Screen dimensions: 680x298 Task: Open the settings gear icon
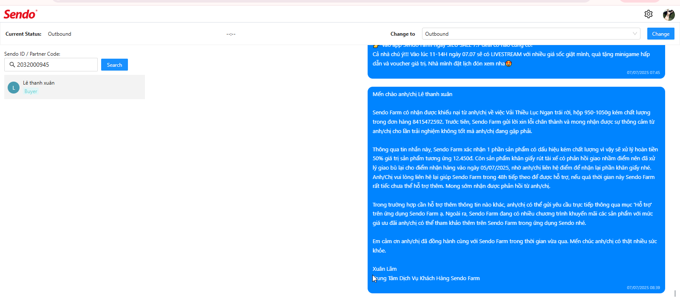tap(648, 14)
